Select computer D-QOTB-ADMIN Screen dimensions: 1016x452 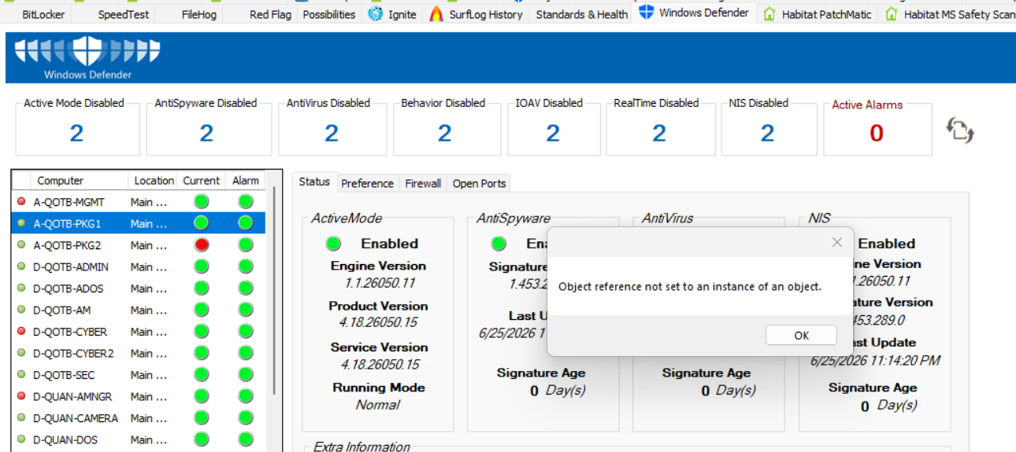point(139,267)
